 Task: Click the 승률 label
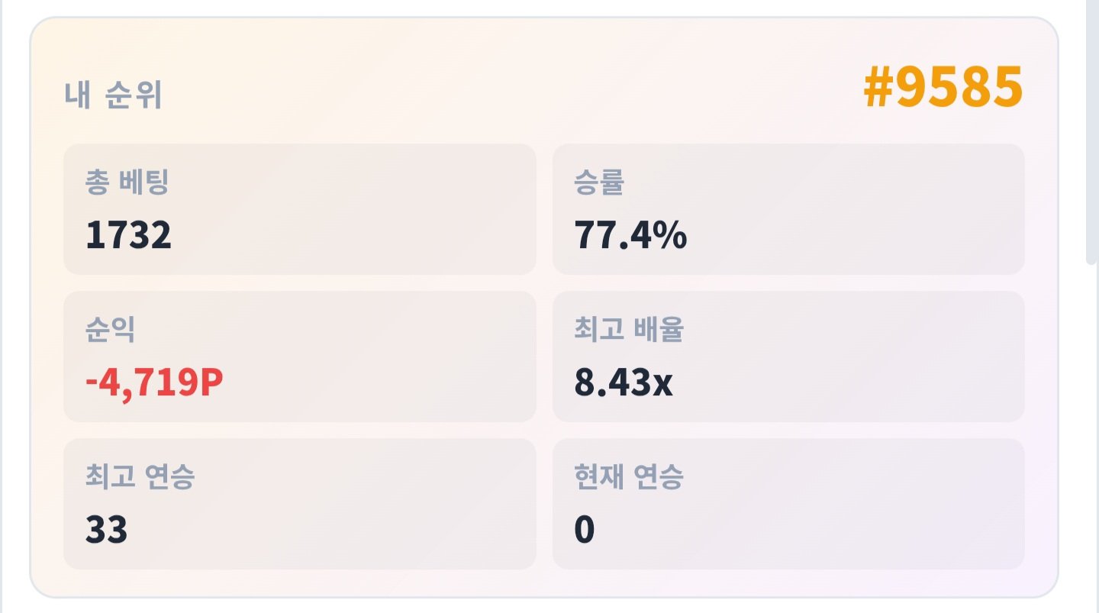click(x=599, y=182)
